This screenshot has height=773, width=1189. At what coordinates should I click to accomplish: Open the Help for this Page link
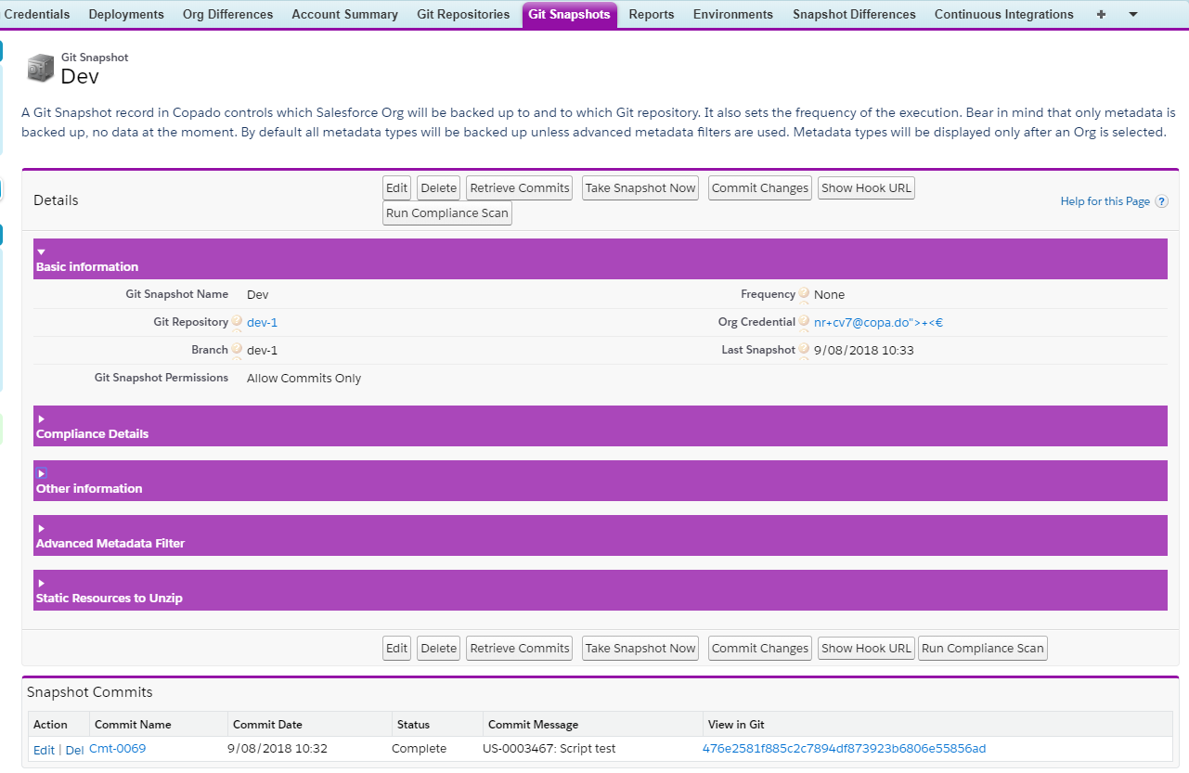[1105, 201]
